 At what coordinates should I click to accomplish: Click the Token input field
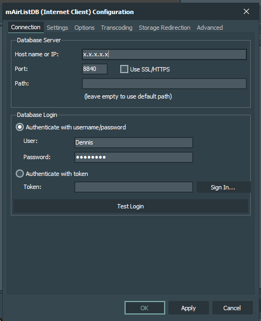(x=134, y=187)
